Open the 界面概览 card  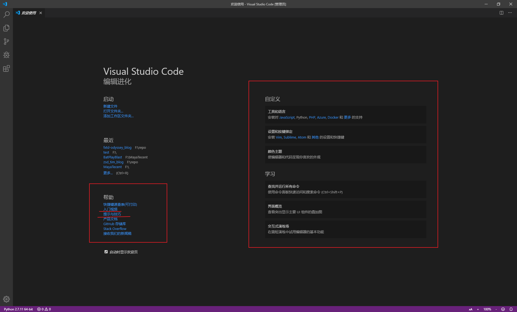[x=345, y=209]
